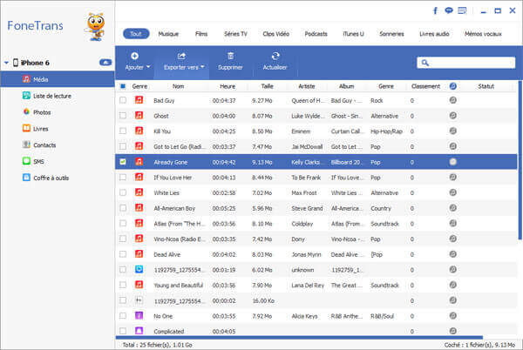Viewport: 523px width, 350px height.
Task: Open Coffre à outils toolbox
Action: click(x=51, y=178)
